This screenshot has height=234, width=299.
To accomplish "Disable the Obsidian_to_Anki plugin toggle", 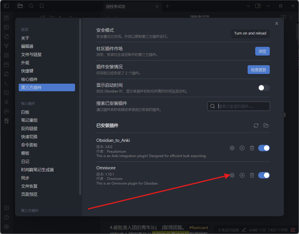I will [x=264, y=148].
